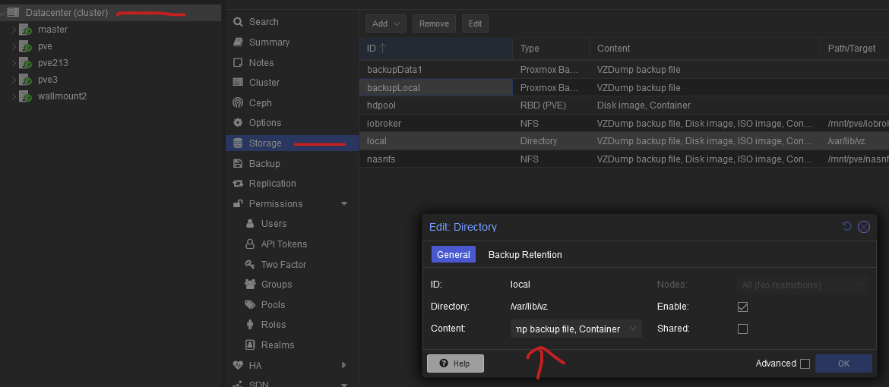Click the Ceph icon in sidebar
The width and height of the screenshot is (889, 387).
pos(239,102)
